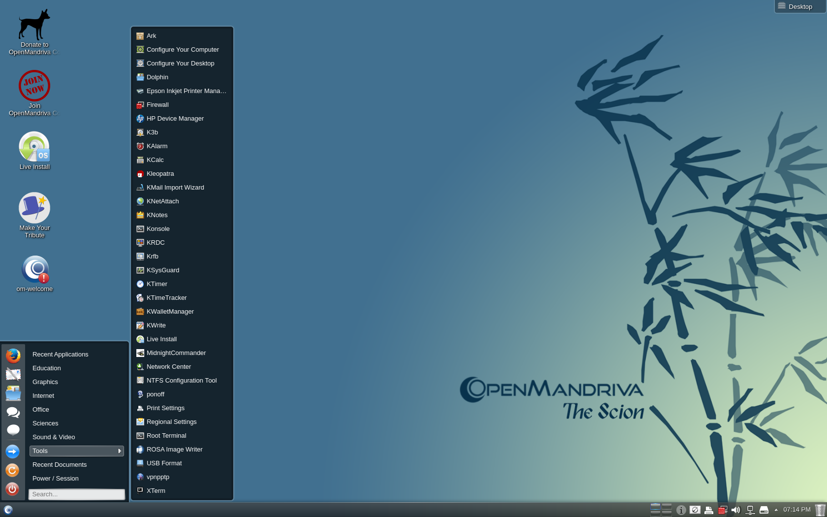Launch Konsole terminal

pos(182,229)
